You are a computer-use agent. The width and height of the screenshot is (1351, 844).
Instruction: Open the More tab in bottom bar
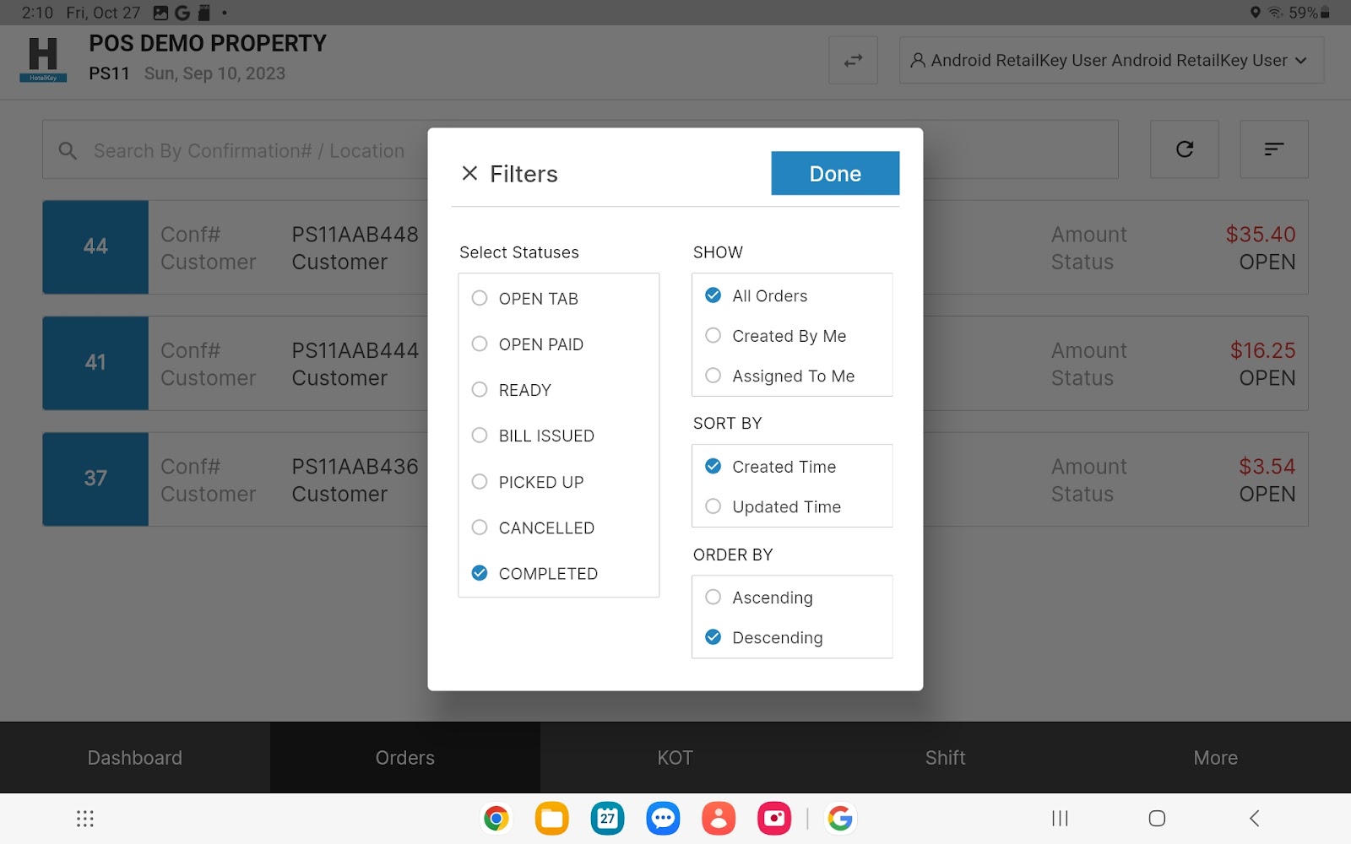point(1215,757)
